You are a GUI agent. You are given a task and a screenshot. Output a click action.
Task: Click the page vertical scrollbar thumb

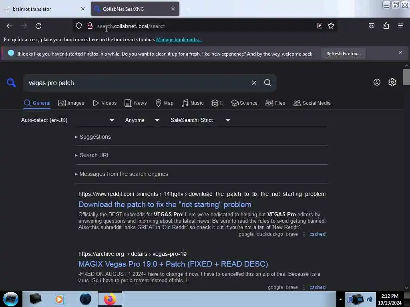pyautogui.click(x=406, y=77)
